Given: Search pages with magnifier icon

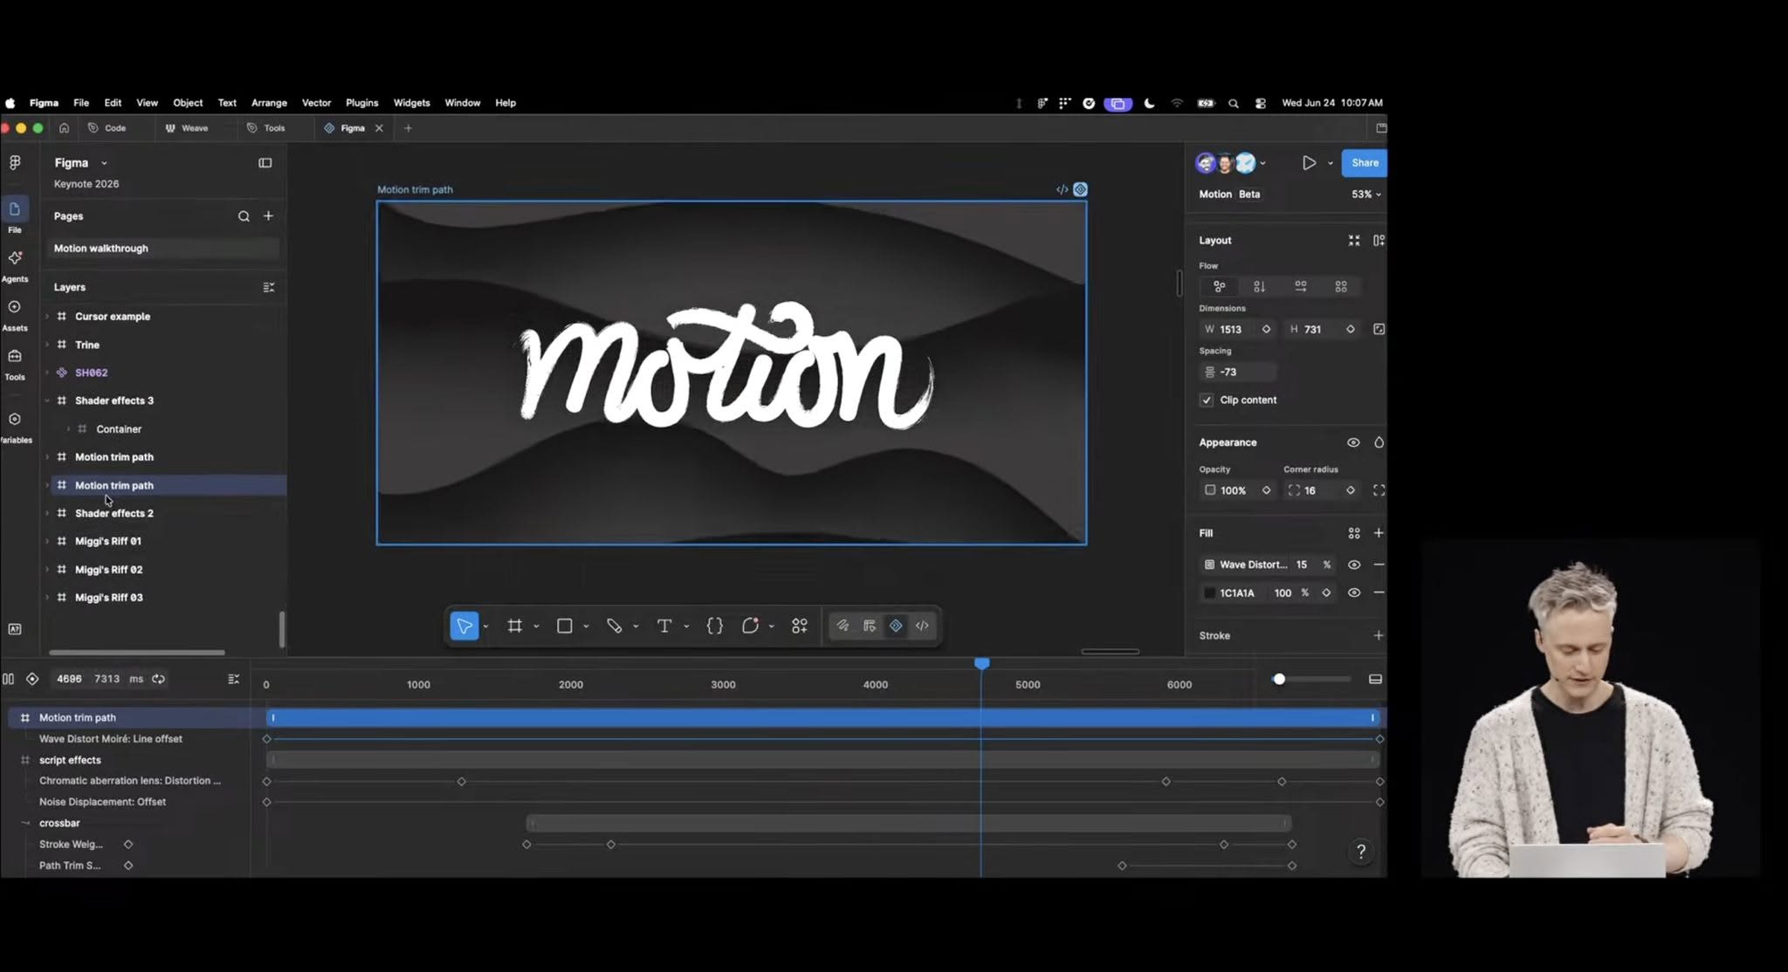Looking at the screenshot, I should (x=244, y=216).
